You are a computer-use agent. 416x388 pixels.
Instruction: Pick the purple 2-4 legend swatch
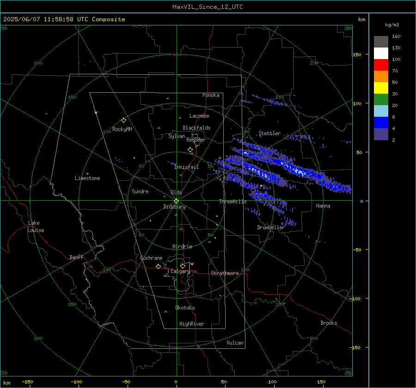[381, 134]
